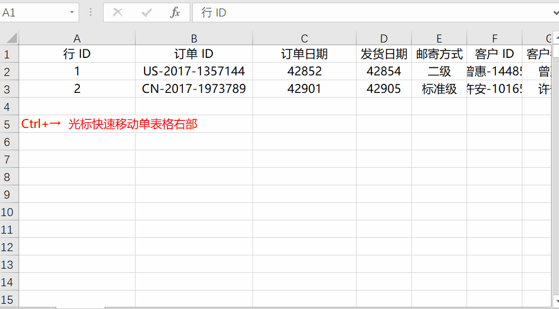
Task: Select cell with value 42901
Action: 304,89
